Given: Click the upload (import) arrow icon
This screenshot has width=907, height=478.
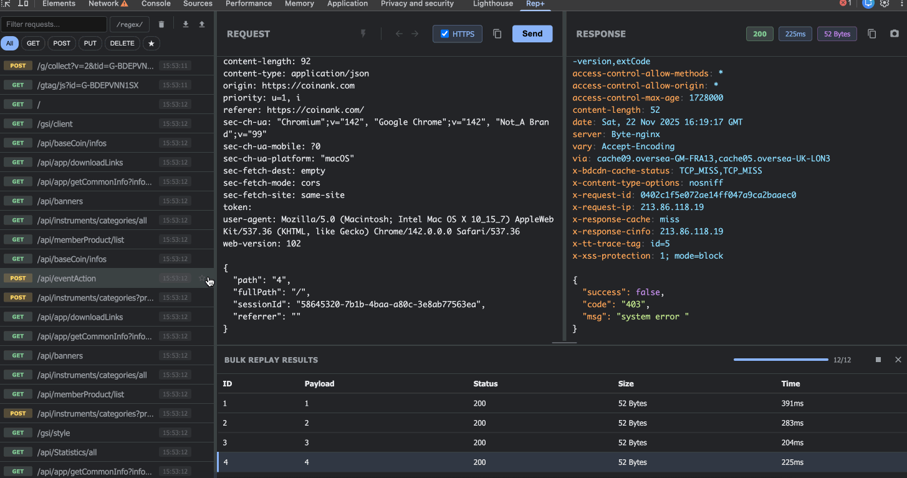Looking at the screenshot, I should pos(202,24).
